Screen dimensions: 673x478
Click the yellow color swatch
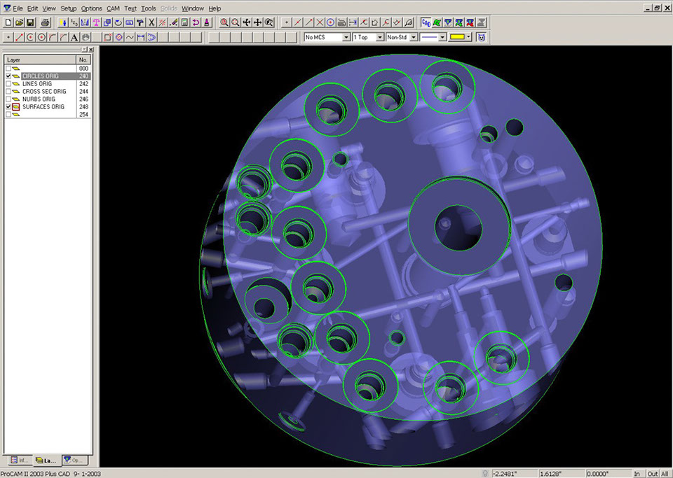pyautogui.click(x=460, y=37)
